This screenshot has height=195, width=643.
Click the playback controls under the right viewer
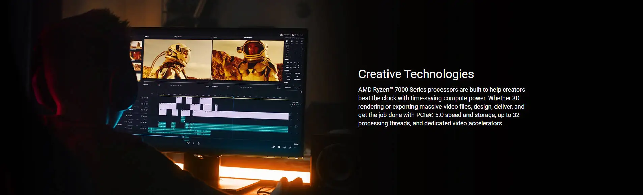247,87
